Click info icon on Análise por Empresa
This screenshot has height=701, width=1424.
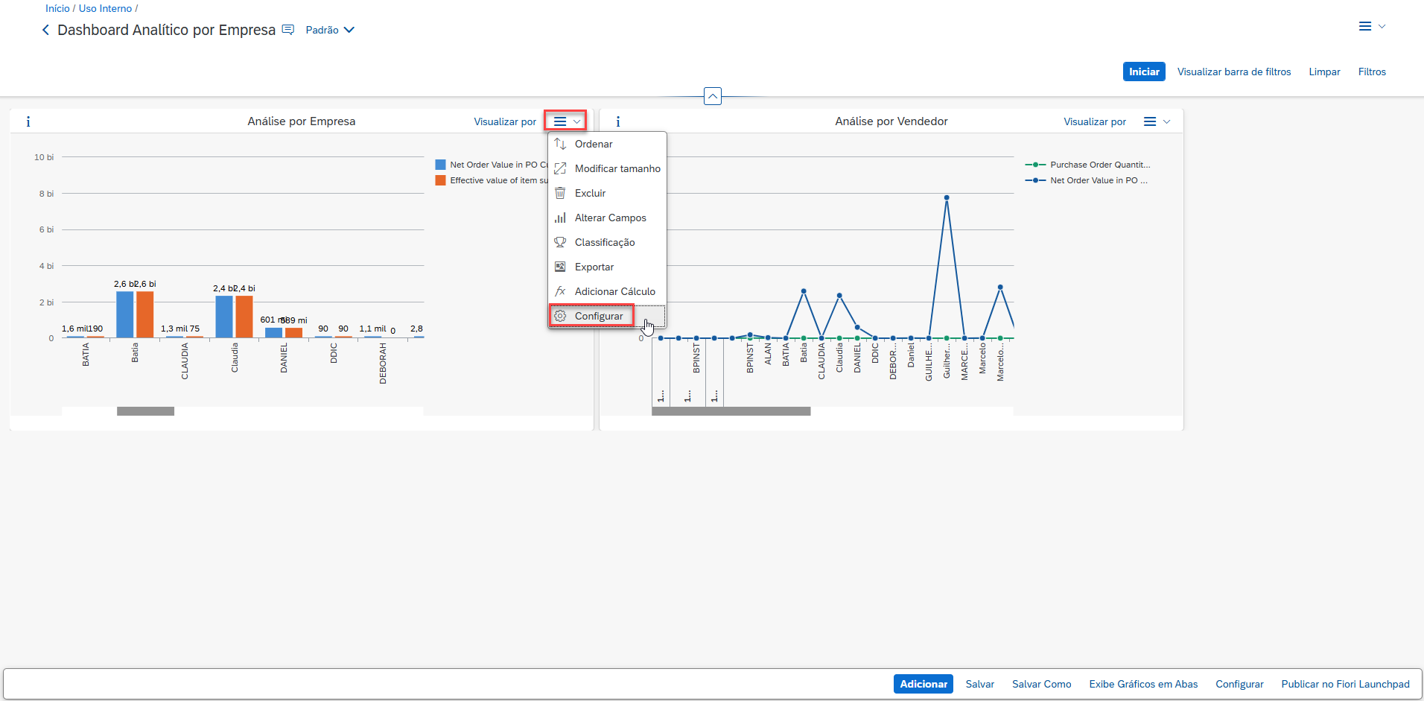(x=28, y=121)
